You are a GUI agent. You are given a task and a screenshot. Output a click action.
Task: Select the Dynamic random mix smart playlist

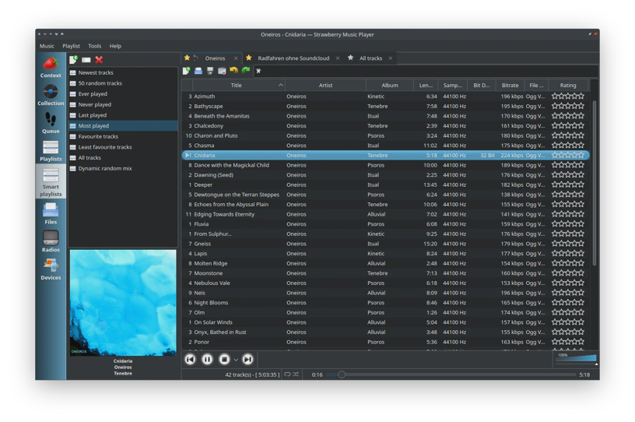coord(123,168)
